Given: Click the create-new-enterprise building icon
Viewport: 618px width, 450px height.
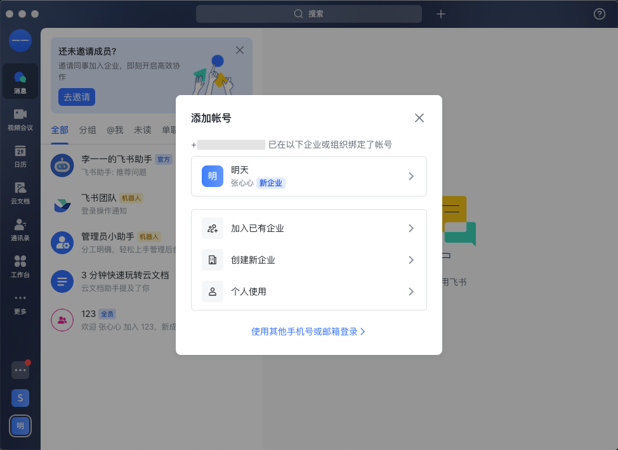Looking at the screenshot, I should (x=213, y=260).
